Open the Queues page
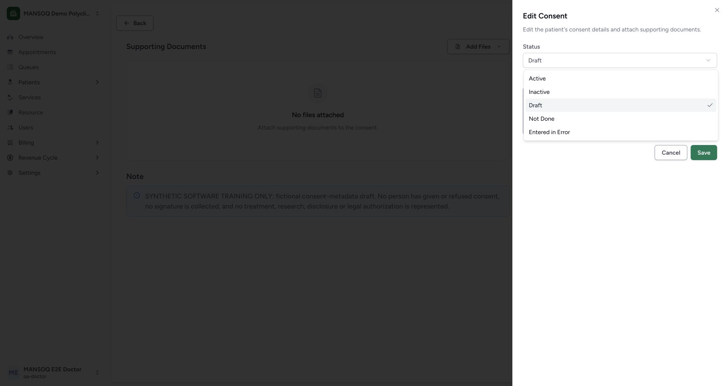 [x=54, y=67]
